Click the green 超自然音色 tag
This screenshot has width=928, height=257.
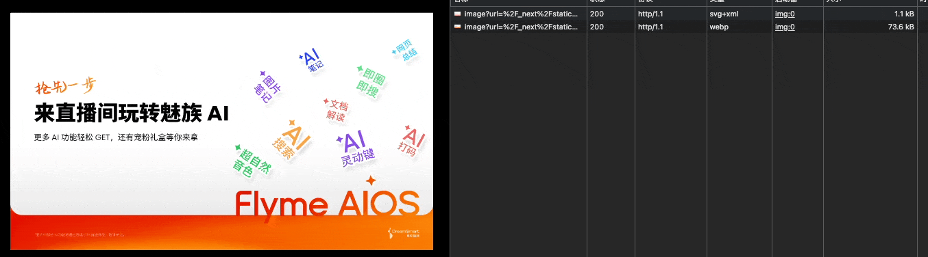click(252, 161)
